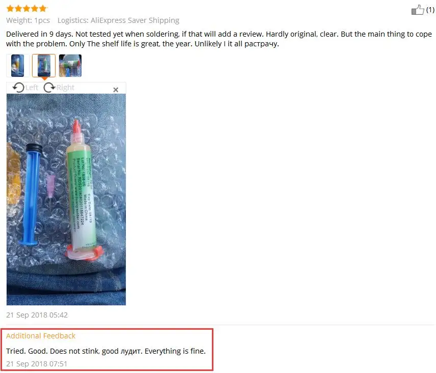Click the Additional Feedback heading
Image resolution: width=436 pixels, height=373 pixels.
[41, 336]
